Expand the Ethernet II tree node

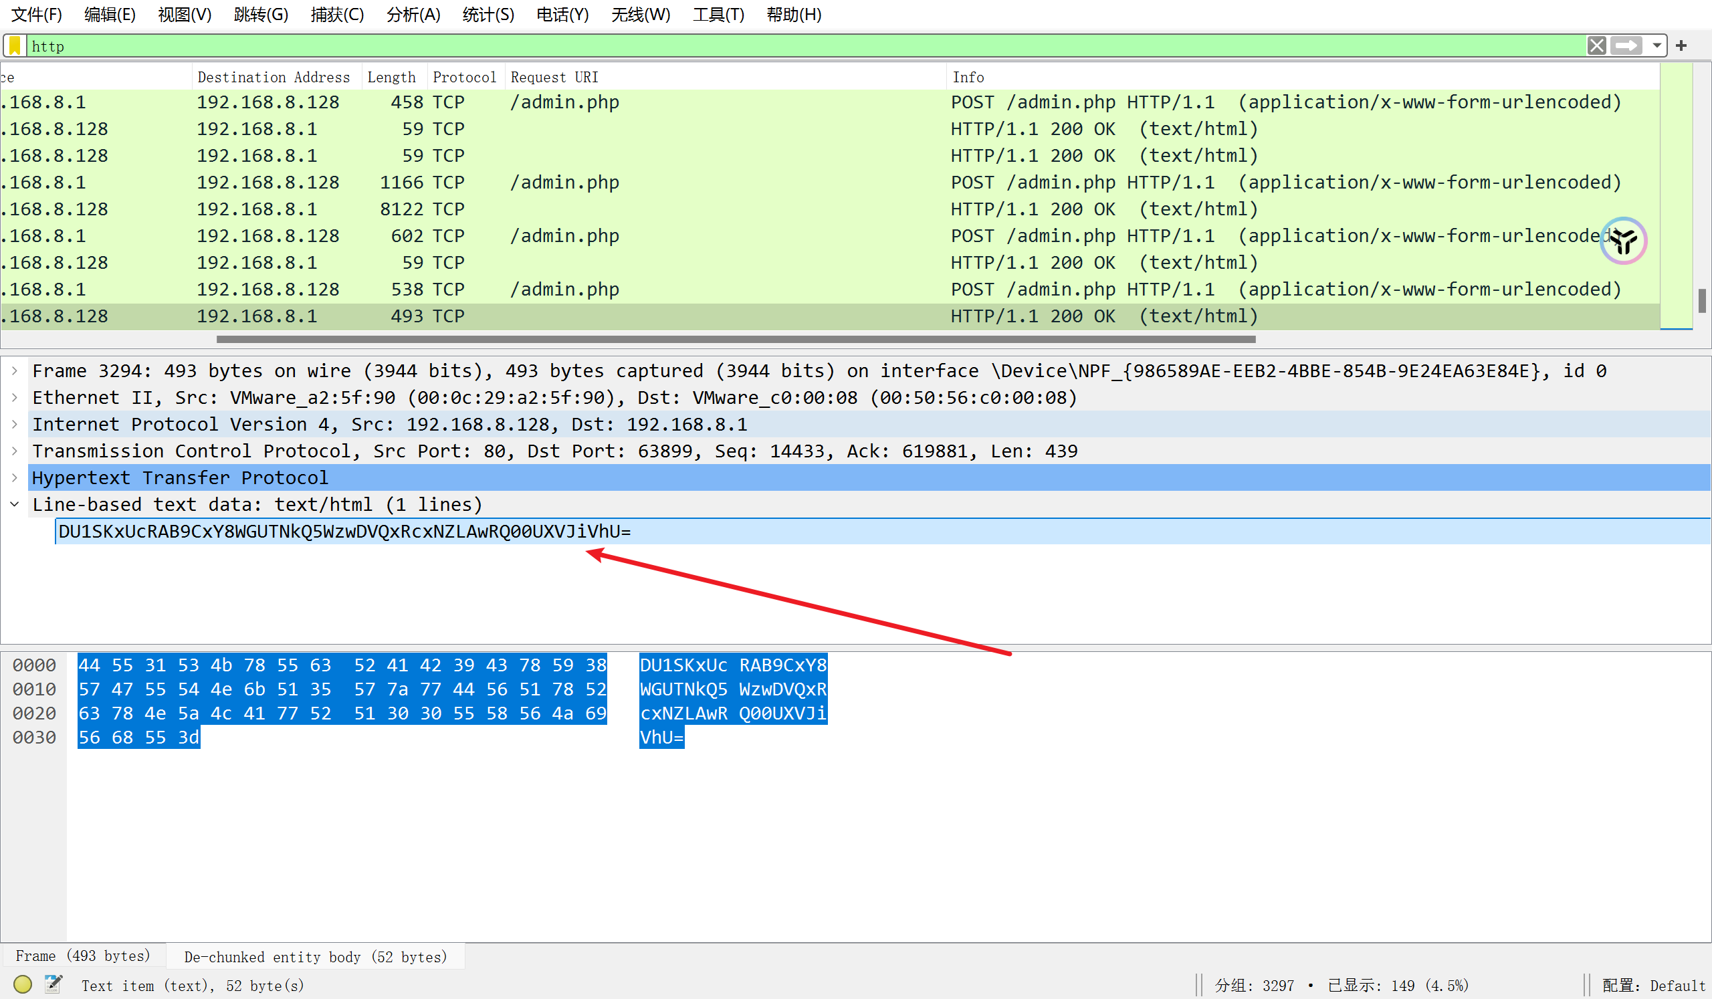[15, 397]
